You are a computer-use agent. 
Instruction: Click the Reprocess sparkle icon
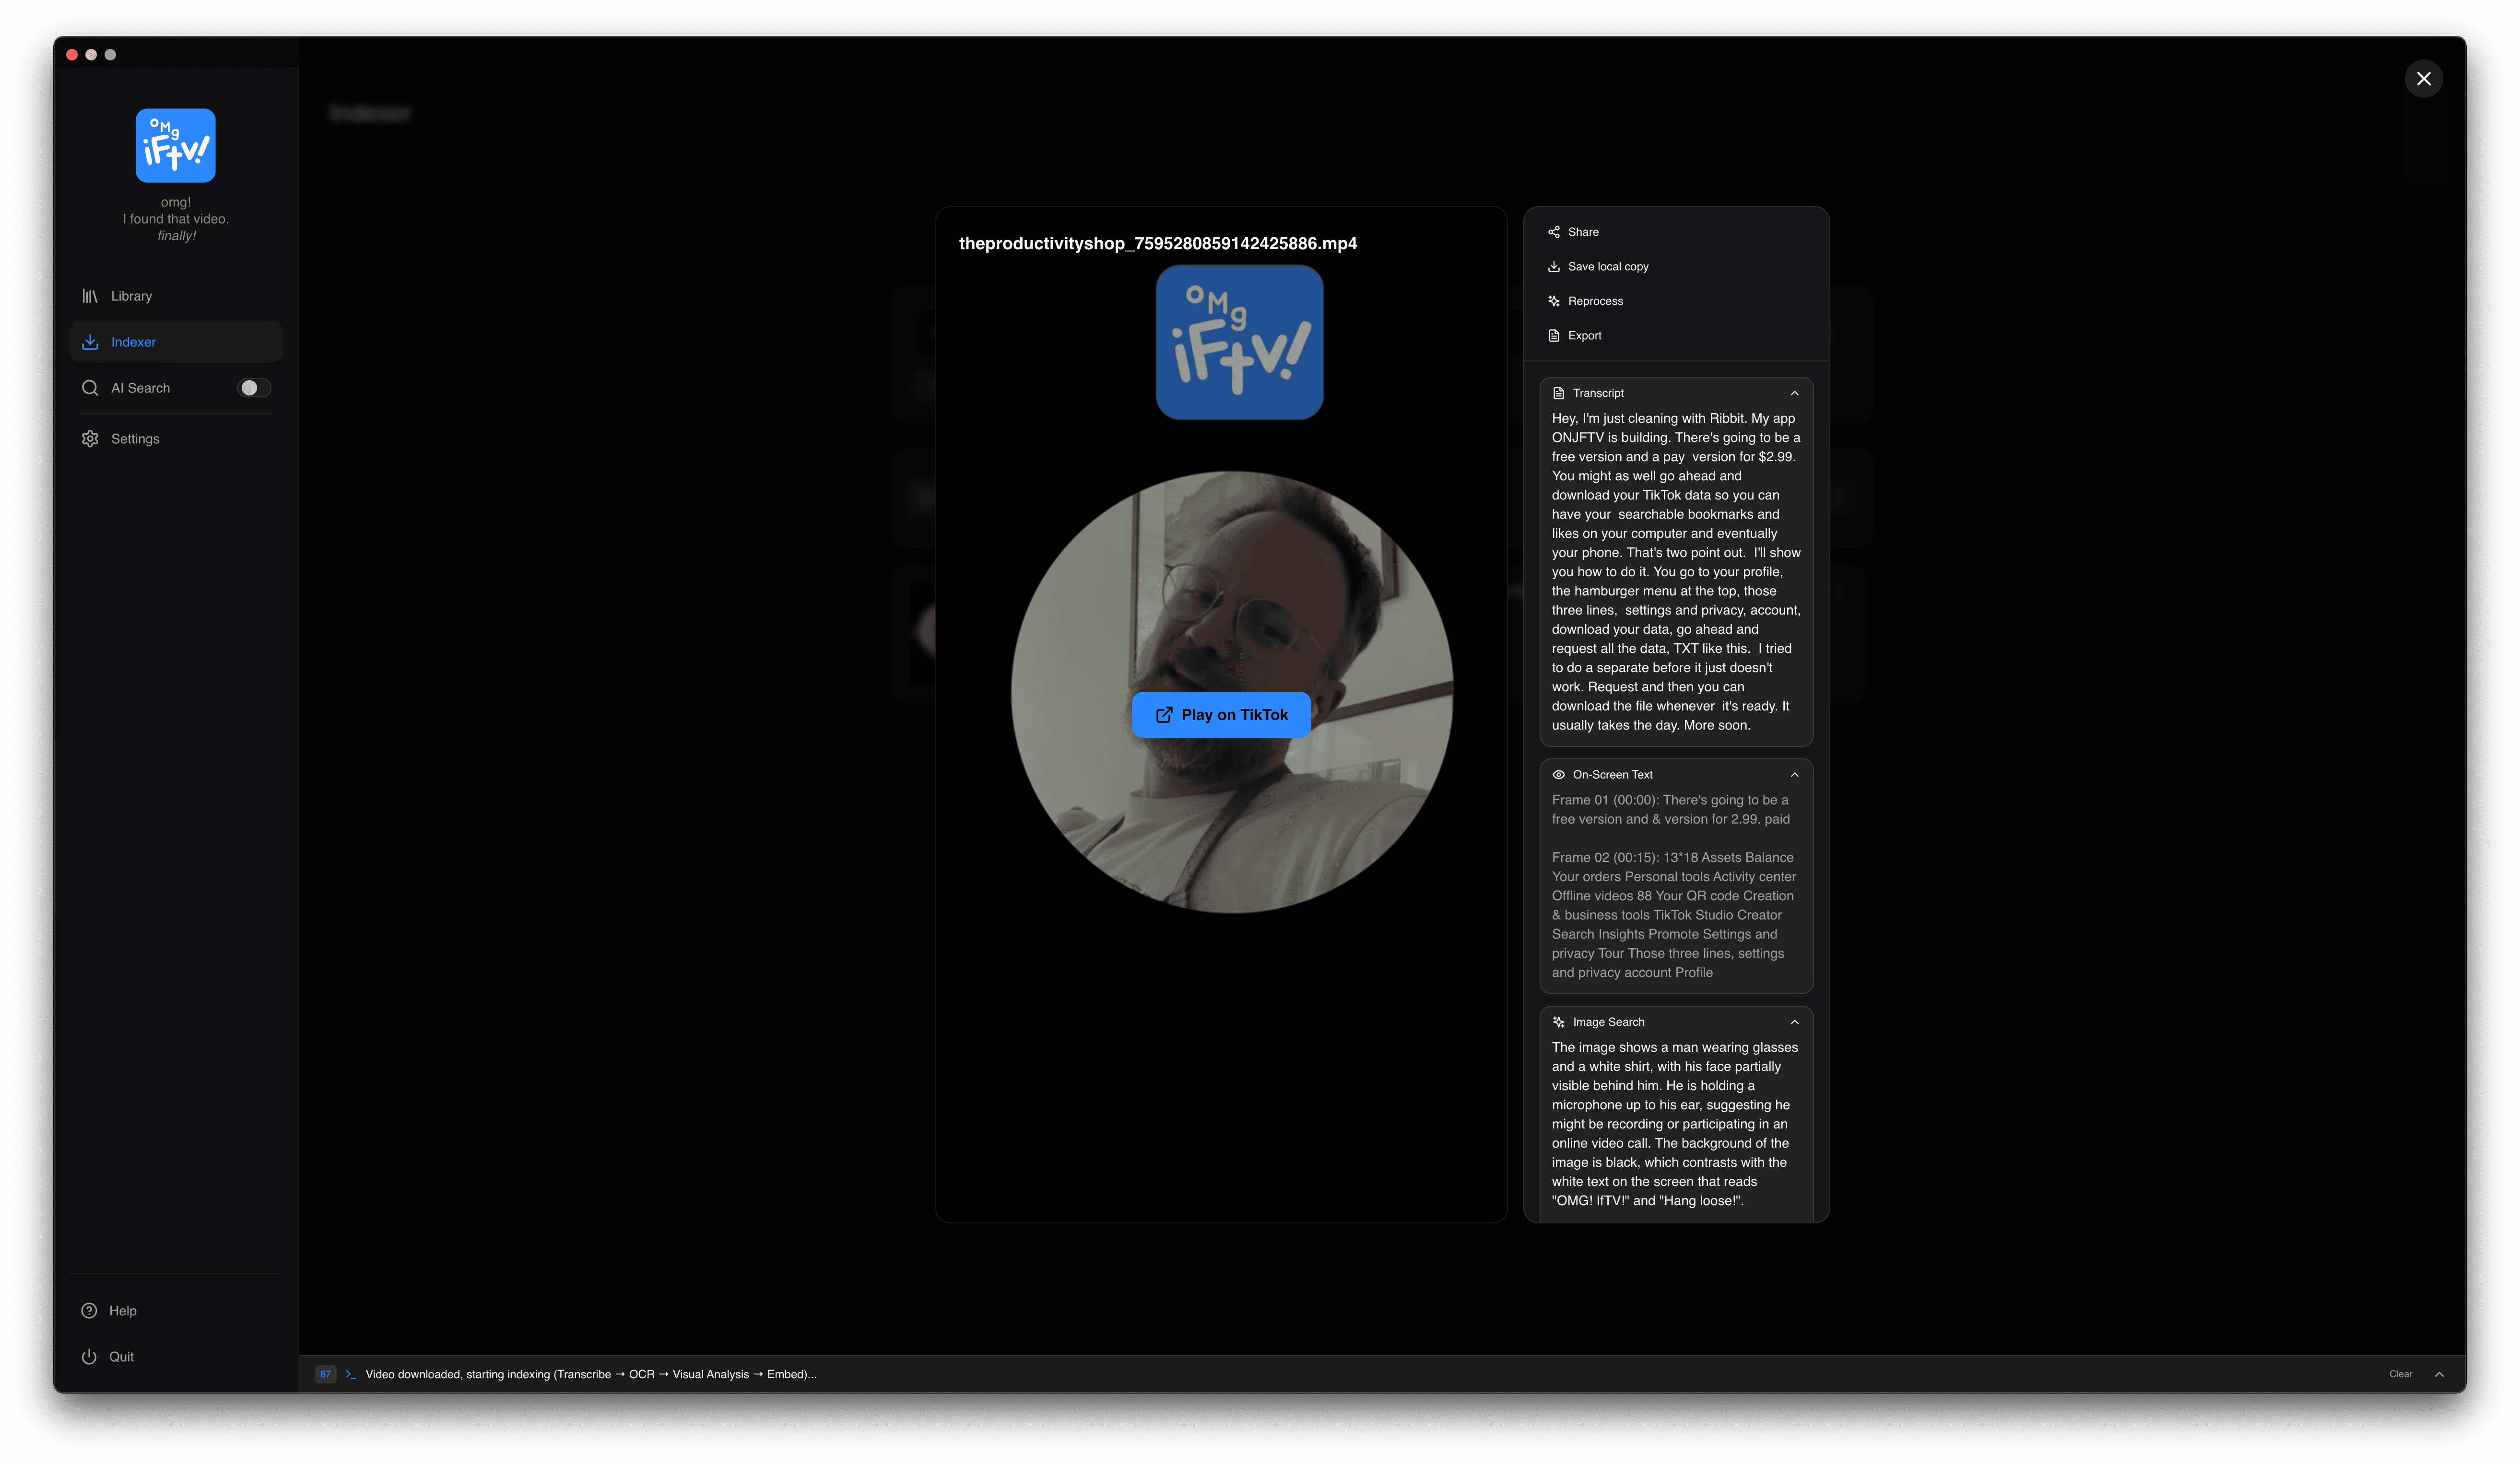pos(1553,301)
